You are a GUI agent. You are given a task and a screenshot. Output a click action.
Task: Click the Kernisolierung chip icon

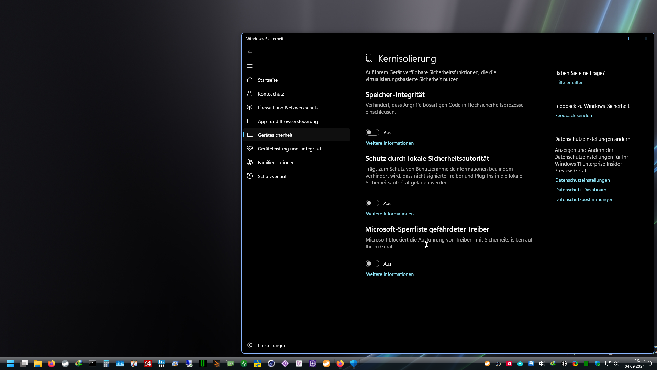coord(369,58)
